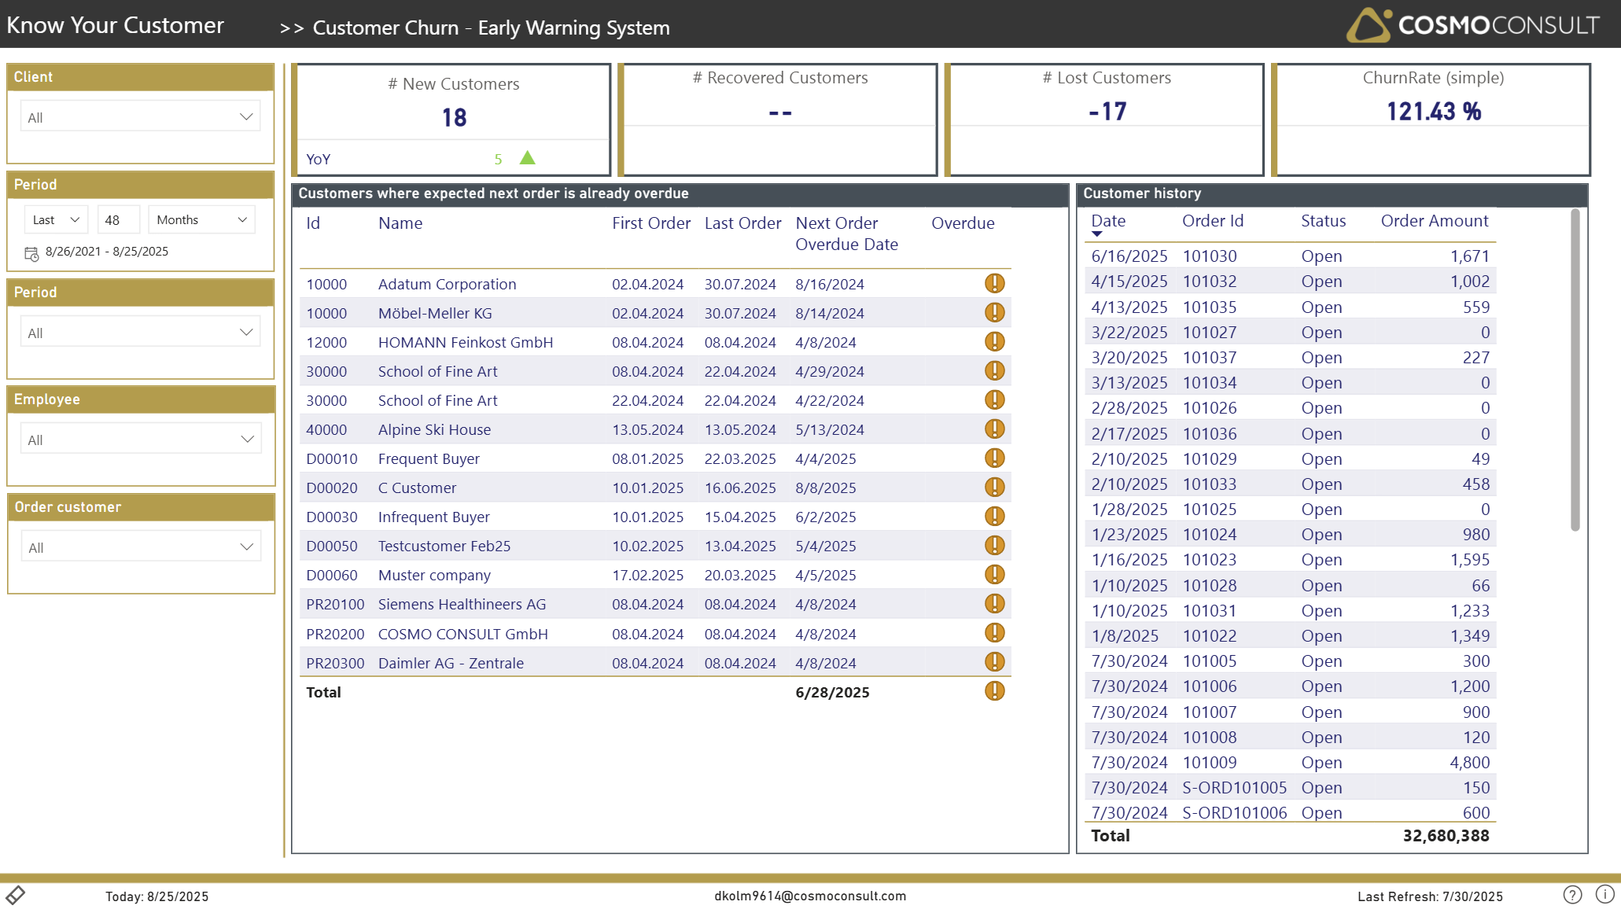Sort history by Date column header

tap(1108, 221)
